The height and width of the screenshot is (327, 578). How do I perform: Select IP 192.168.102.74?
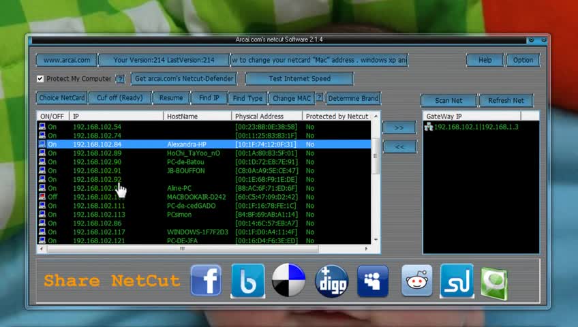[x=97, y=135]
